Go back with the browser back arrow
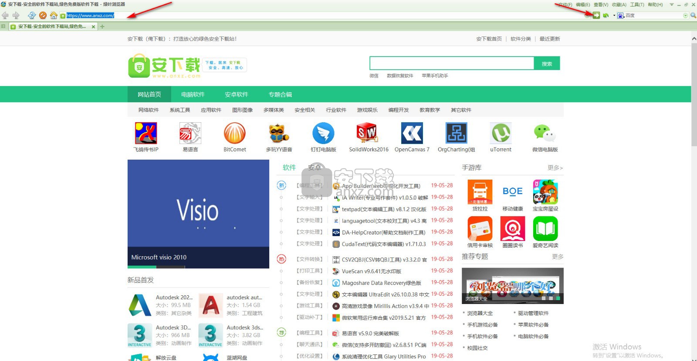697x361 pixels. tap(5, 15)
